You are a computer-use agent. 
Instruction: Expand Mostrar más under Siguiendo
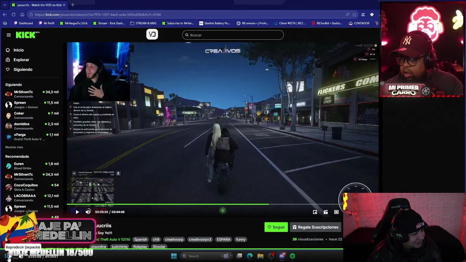click(14, 147)
